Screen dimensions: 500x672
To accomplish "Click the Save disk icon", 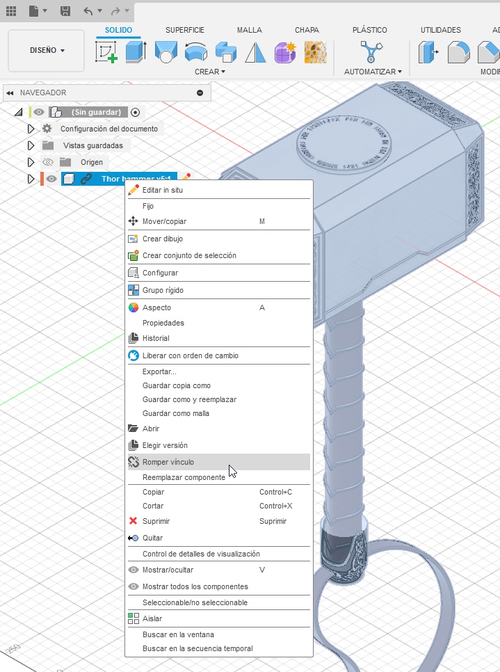I will coord(65,11).
